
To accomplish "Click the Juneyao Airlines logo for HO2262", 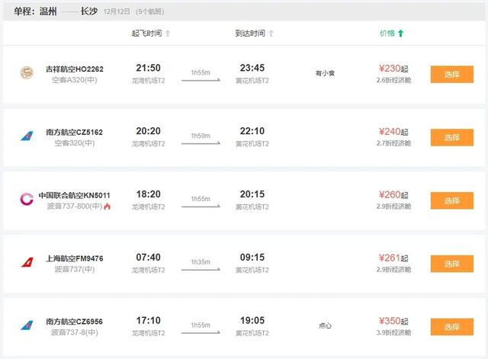I will pos(27,73).
